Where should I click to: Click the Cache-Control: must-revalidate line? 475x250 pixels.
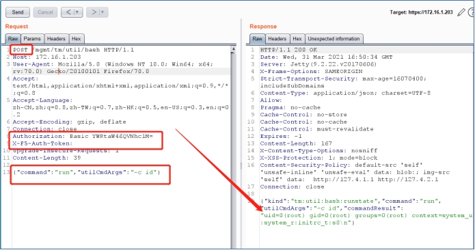pos(317,129)
